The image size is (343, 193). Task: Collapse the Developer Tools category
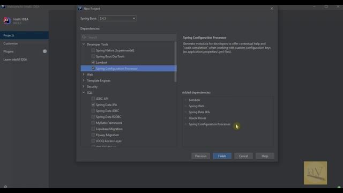84,44
